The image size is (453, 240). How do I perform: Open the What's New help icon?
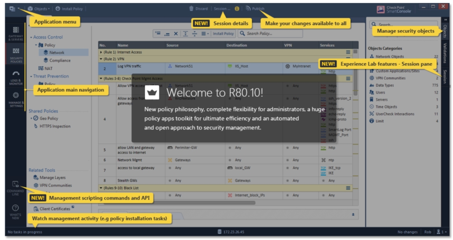[x=15, y=212]
